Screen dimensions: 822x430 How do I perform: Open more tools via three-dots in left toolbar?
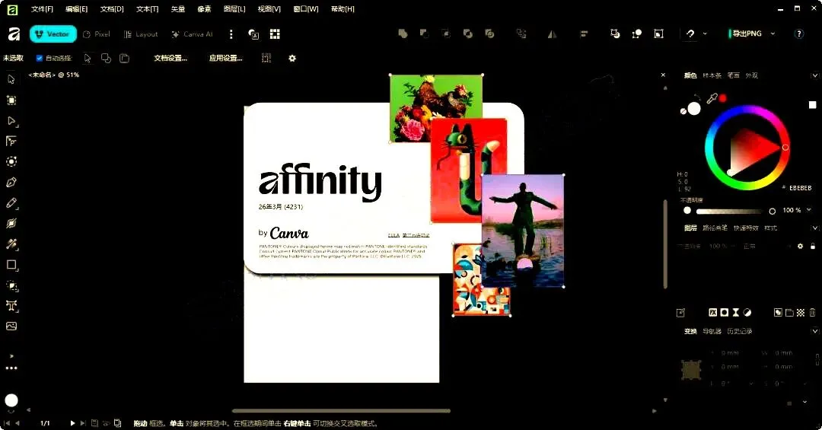coord(11,368)
